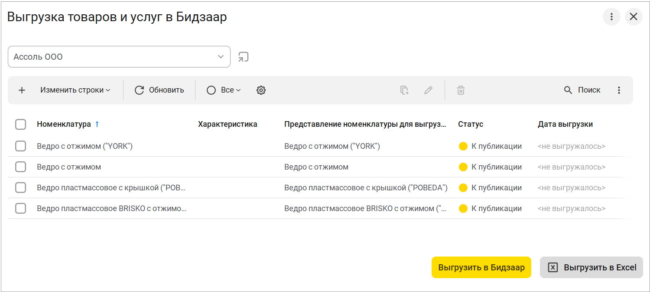The height and width of the screenshot is (292, 650).
Task: Expand the Ассоль ООО organization dropdown
Action: click(x=221, y=57)
